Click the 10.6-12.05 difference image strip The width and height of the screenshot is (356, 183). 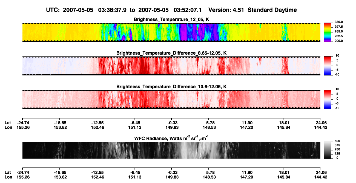tap(171, 99)
